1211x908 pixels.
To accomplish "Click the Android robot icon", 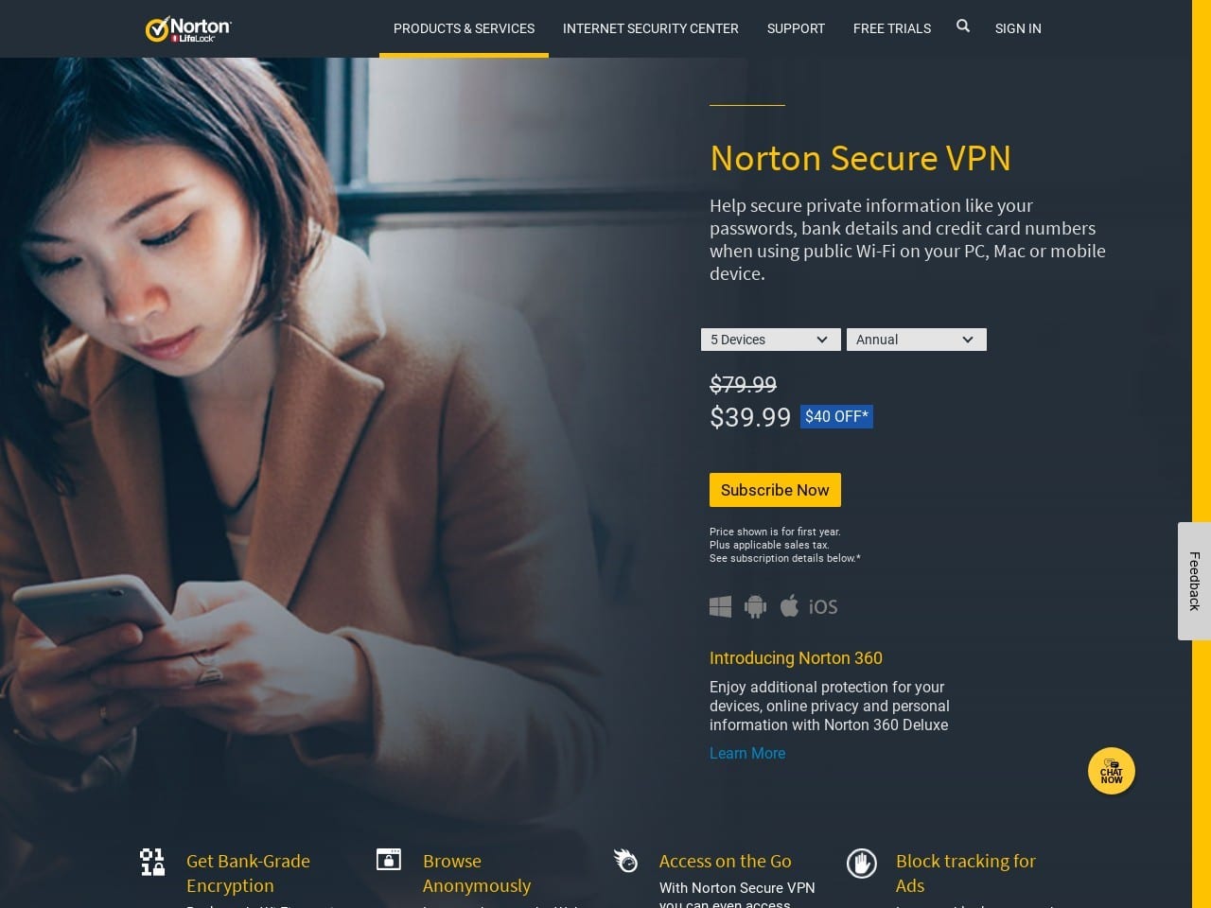I will tap(755, 606).
